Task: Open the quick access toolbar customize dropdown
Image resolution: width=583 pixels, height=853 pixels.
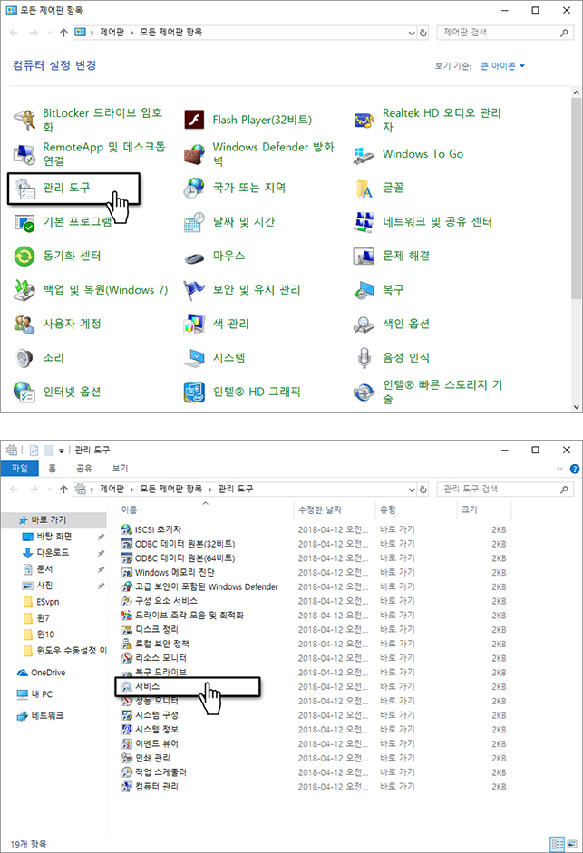Action: 61,450
